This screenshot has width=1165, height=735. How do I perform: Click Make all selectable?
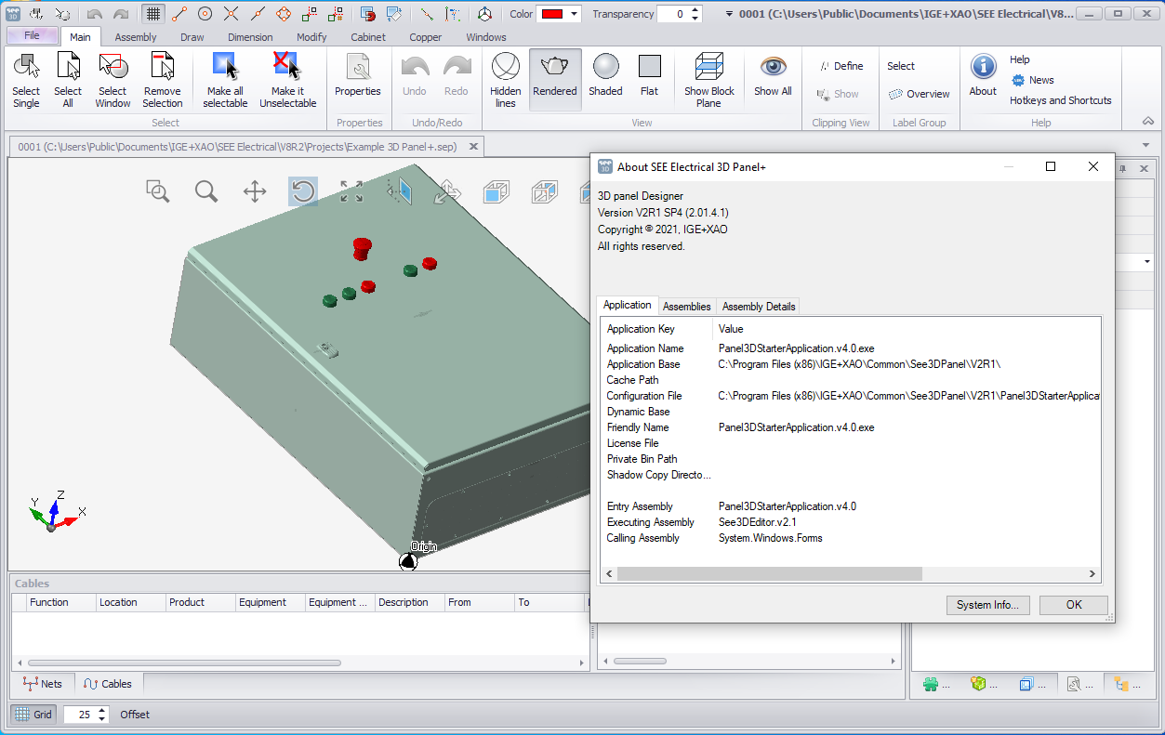(x=225, y=80)
